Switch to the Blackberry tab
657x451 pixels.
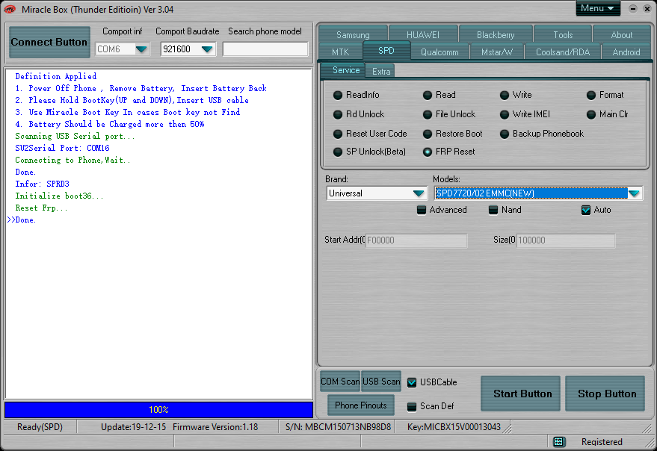click(x=496, y=35)
